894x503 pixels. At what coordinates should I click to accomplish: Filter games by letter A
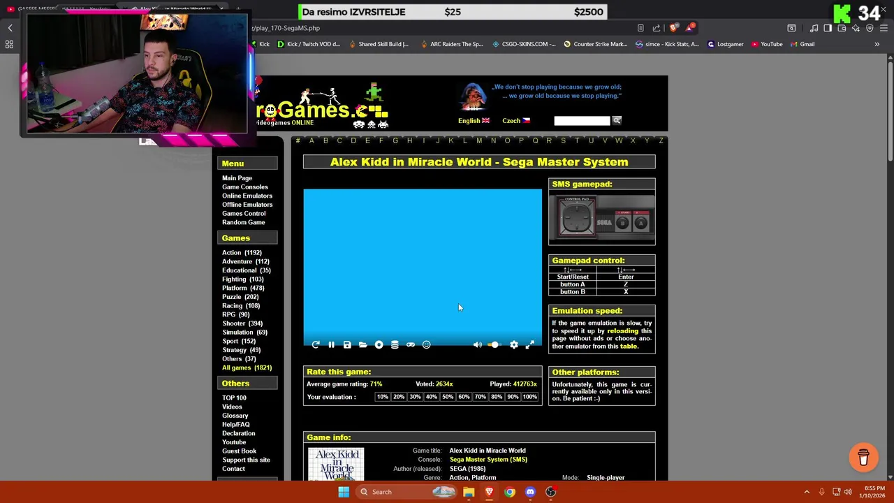click(312, 140)
